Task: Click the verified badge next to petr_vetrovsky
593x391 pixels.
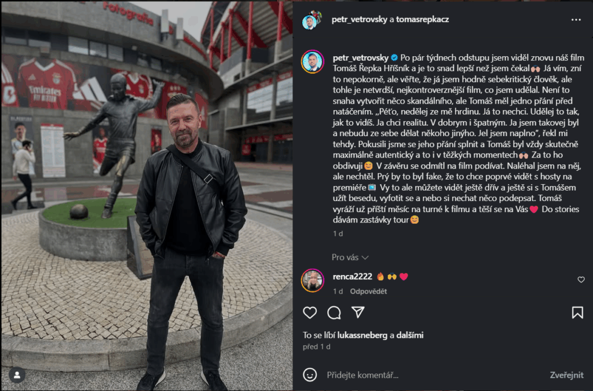Action: click(x=394, y=58)
